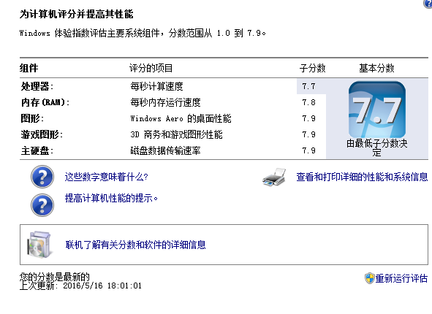Screen dimensions: 432x314
Task: Click the 主硬盘 subscore 7.9
Action: coord(308,151)
